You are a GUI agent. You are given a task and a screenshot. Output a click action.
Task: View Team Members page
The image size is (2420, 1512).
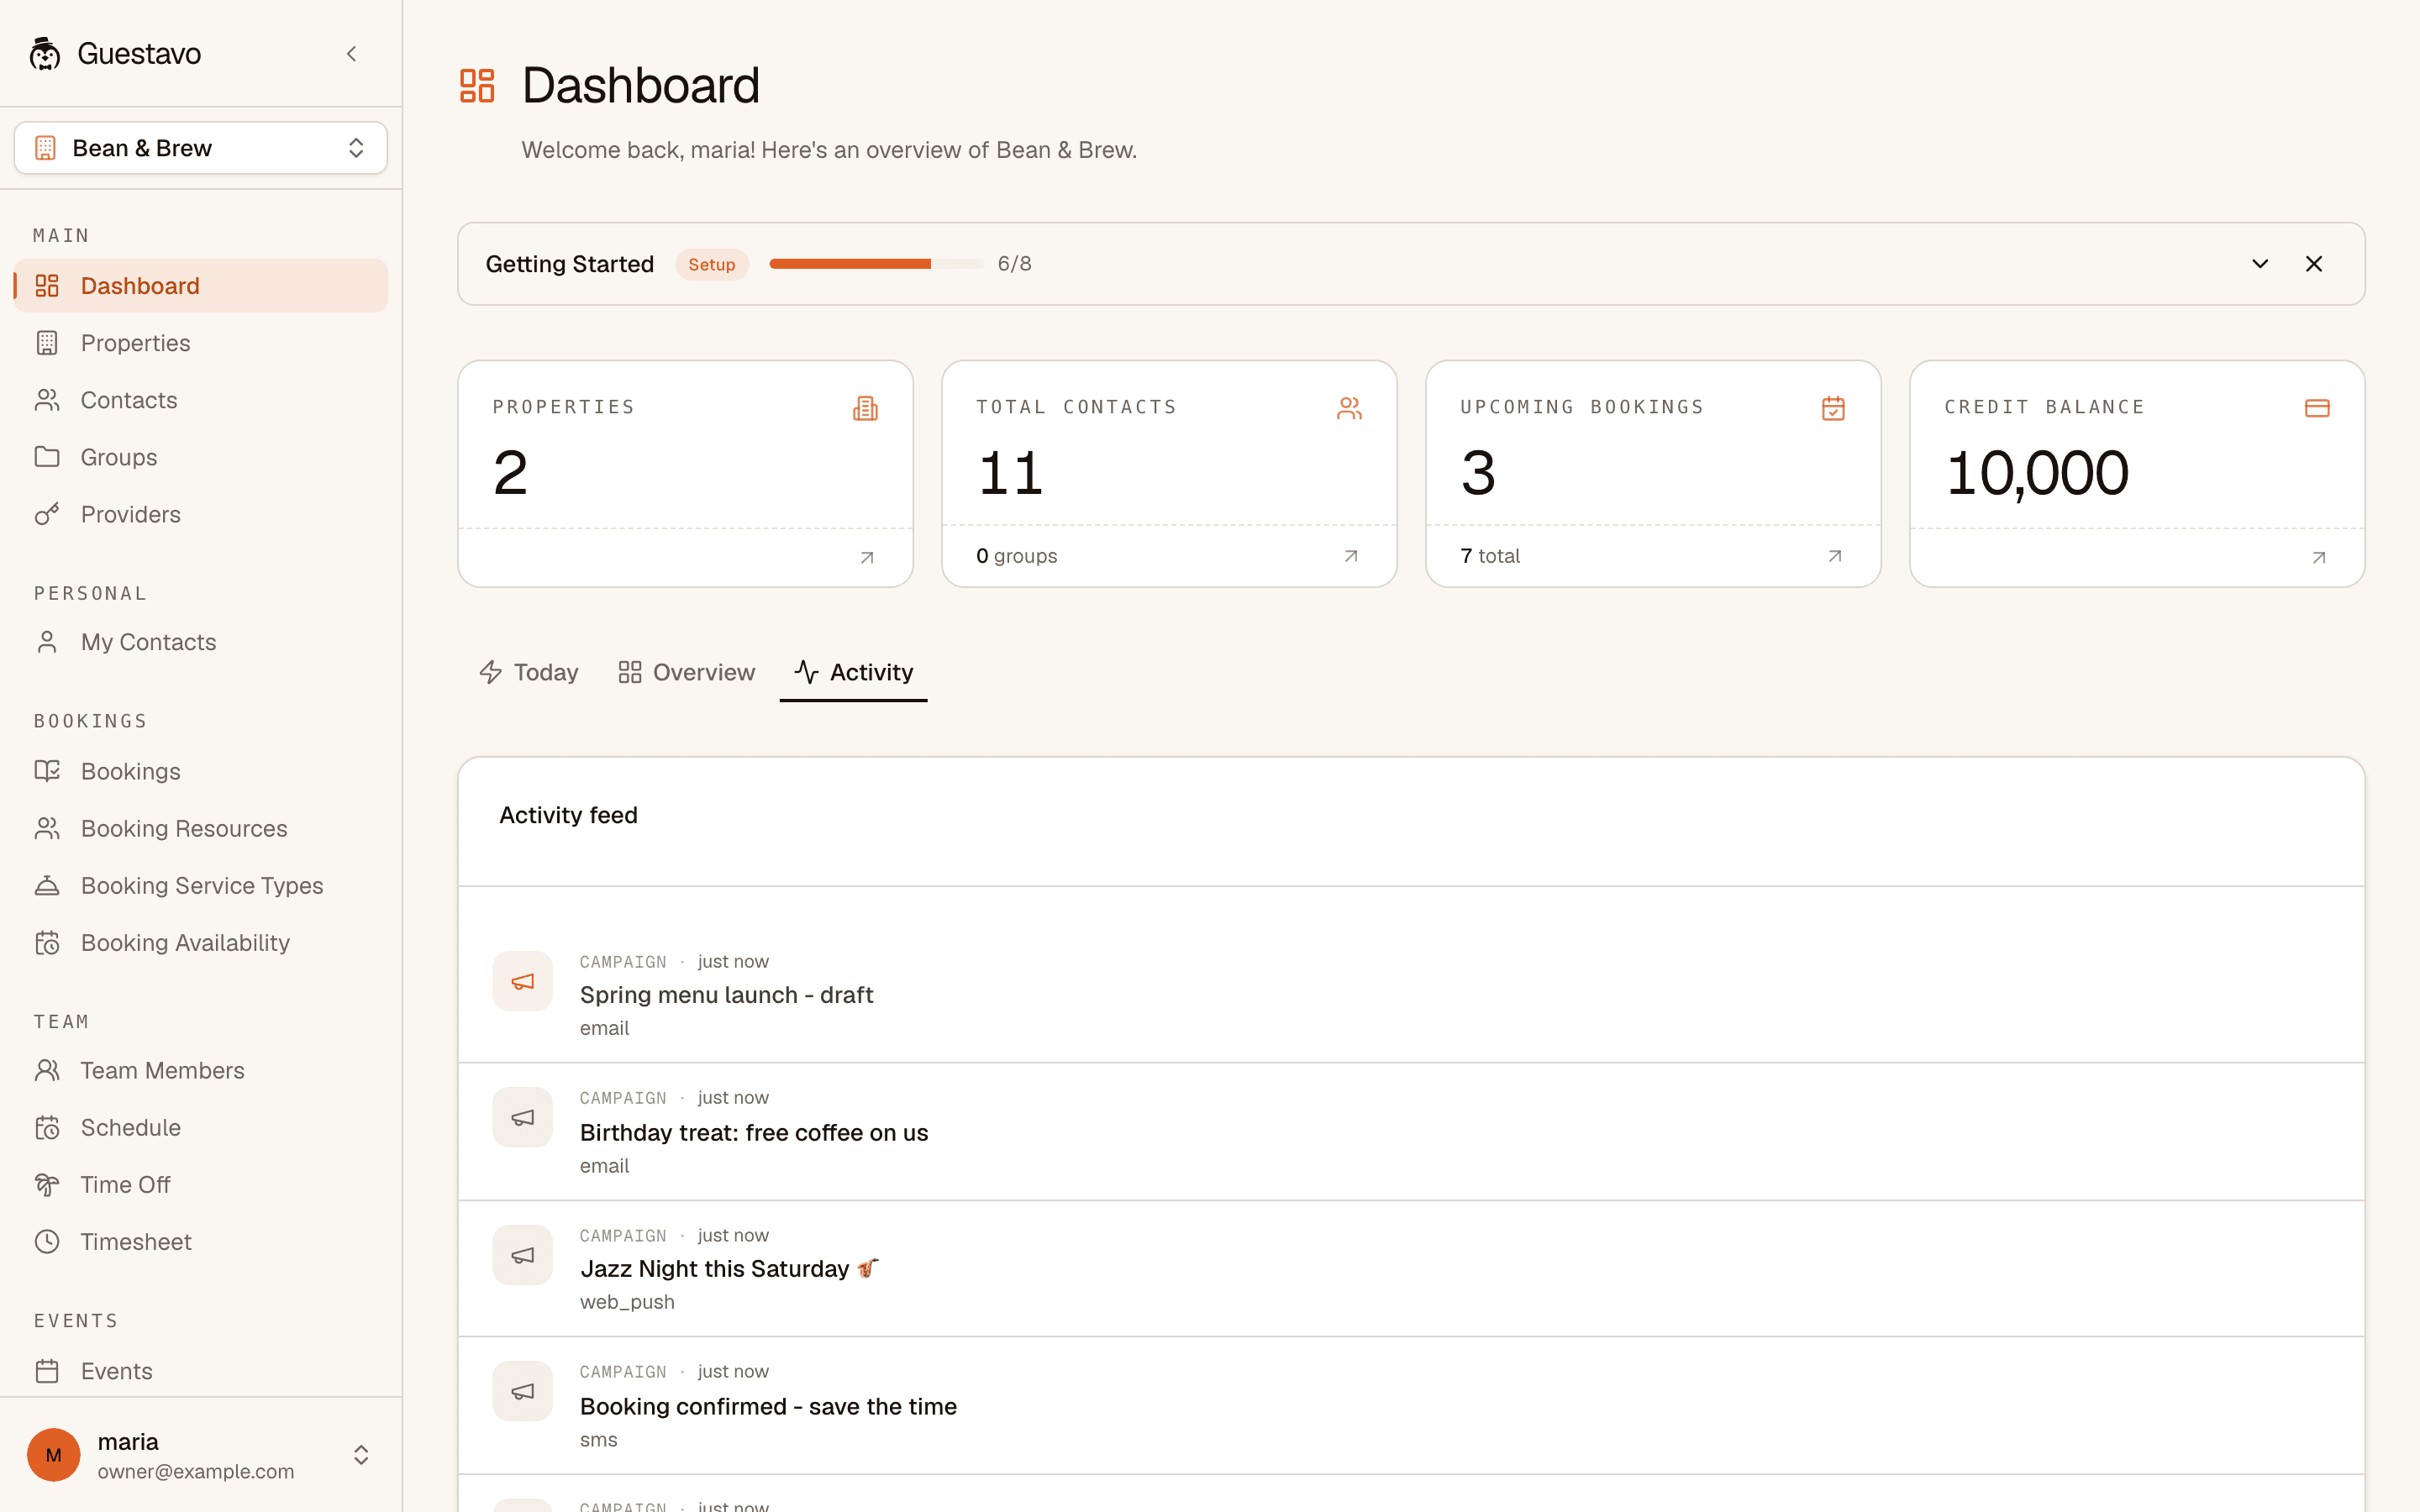(201, 1070)
